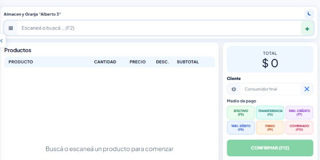Screen dimensions: 320x160
Task: Focus the Escaneá o buscá search field
Action: pos(159,28)
